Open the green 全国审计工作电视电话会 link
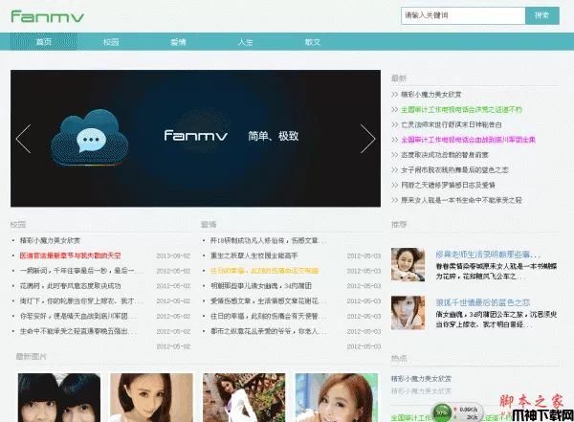 (x=461, y=109)
